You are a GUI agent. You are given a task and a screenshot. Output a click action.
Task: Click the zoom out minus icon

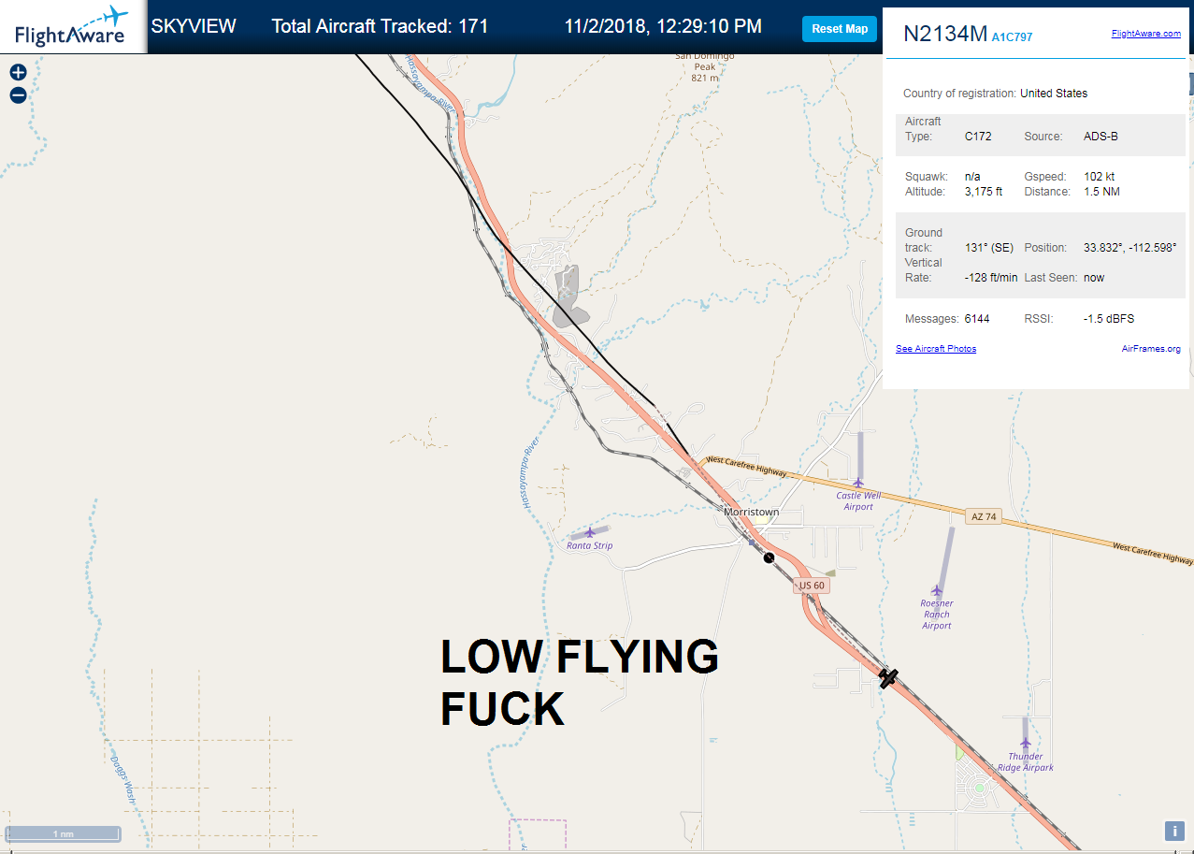point(18,94)
